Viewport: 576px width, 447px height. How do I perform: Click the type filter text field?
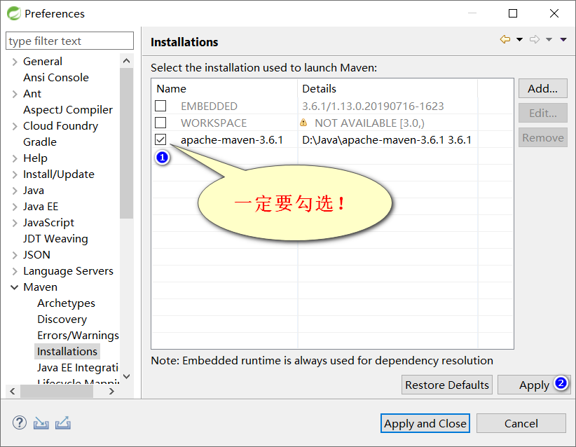coord(69,41)
